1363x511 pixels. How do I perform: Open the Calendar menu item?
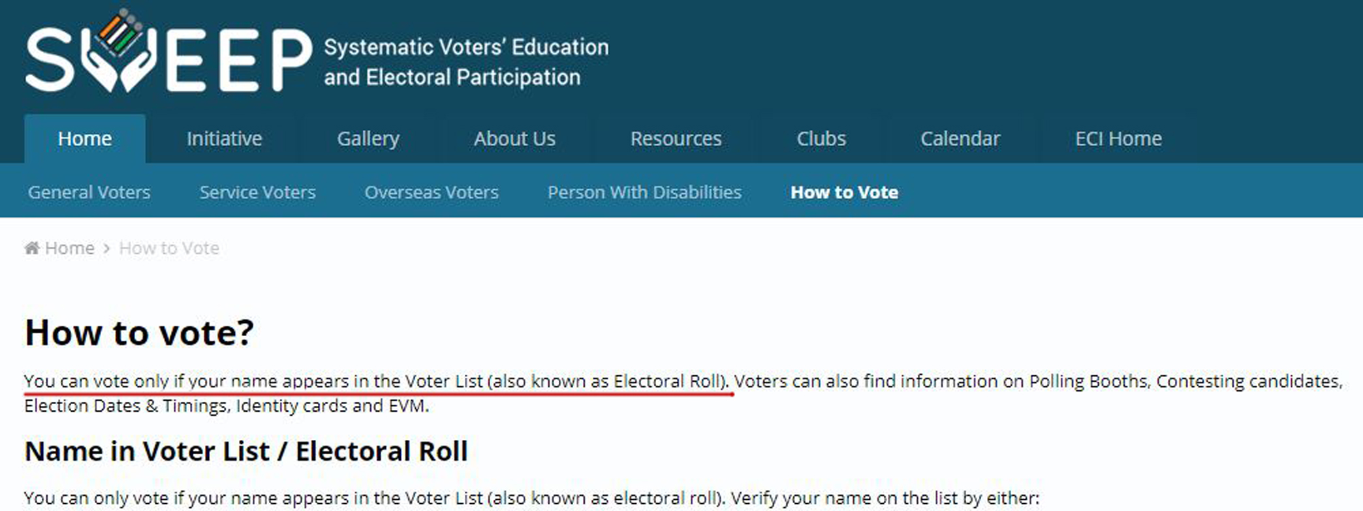click(960, 138)
